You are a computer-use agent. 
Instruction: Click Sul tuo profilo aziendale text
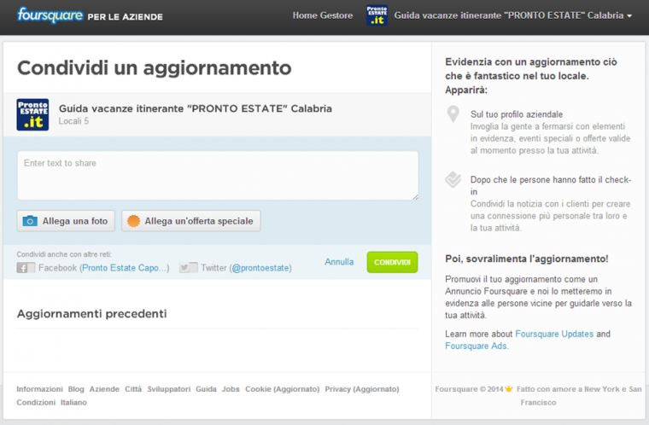click(x=517, y=114)
